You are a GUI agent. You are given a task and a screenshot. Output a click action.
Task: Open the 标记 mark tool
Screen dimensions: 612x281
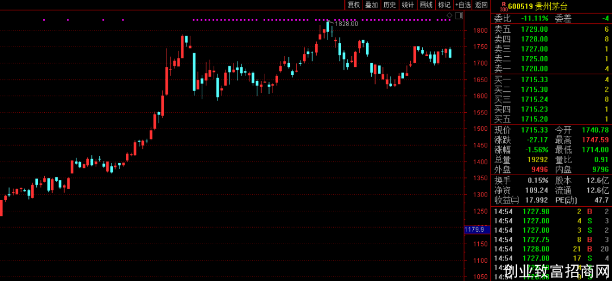point(444,5)
